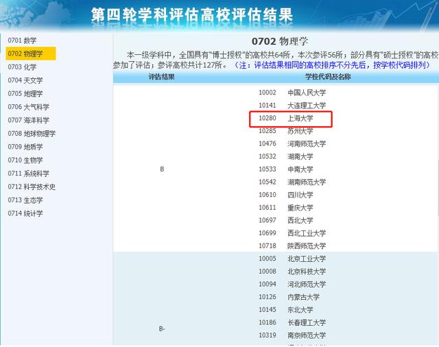Select the row 10532 湖南大学

[x=285, y=156]
